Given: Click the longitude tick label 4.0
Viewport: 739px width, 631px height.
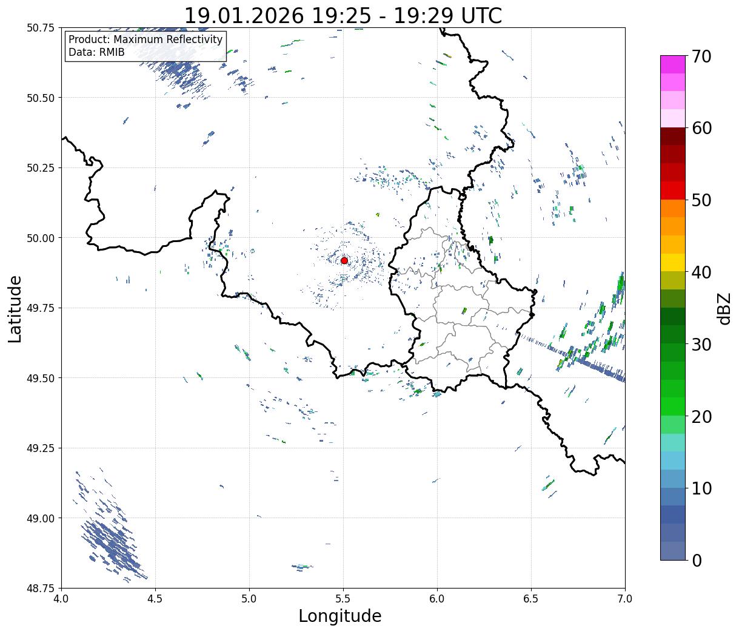Looking at the screenshot, I should point(61,599).
